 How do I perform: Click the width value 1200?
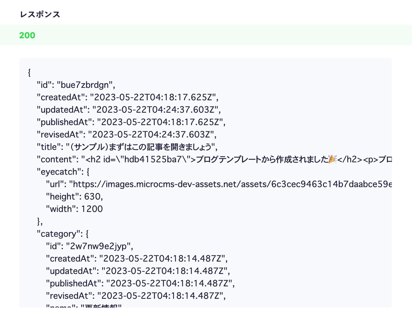coord(92,209)
